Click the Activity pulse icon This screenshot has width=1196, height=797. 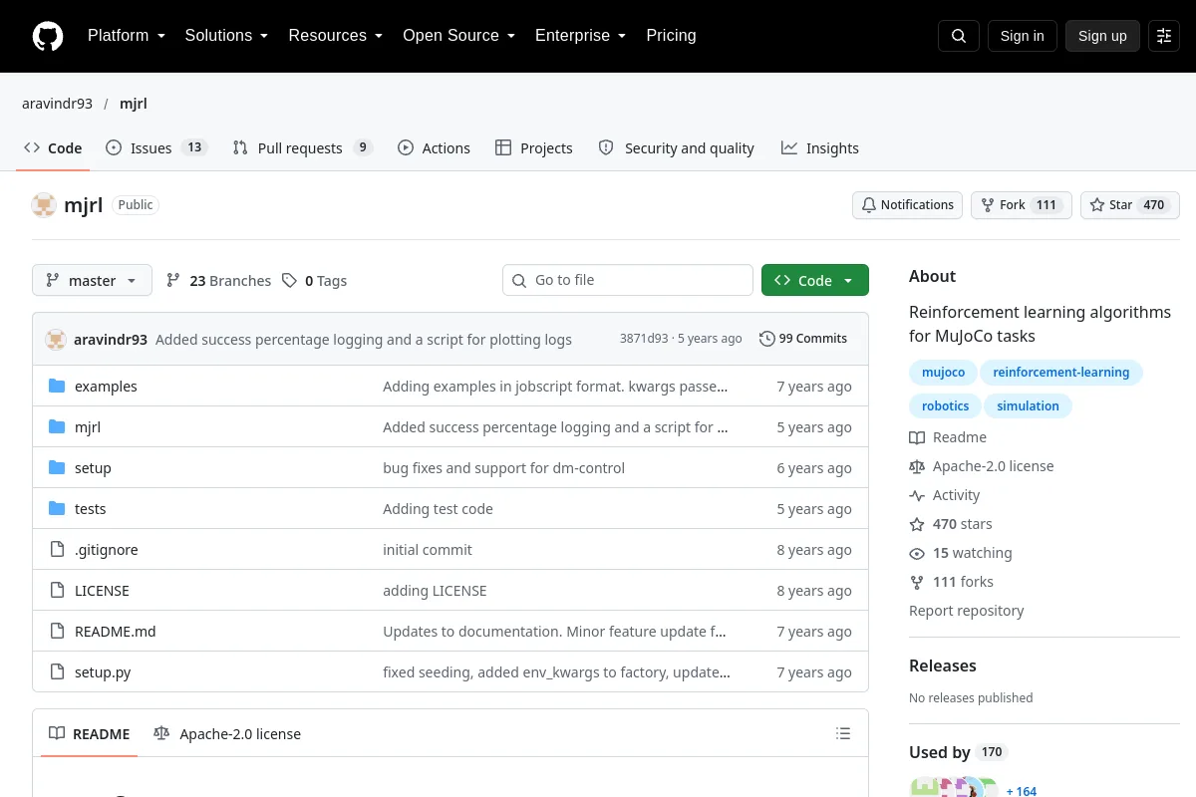[x=917, y=495]
